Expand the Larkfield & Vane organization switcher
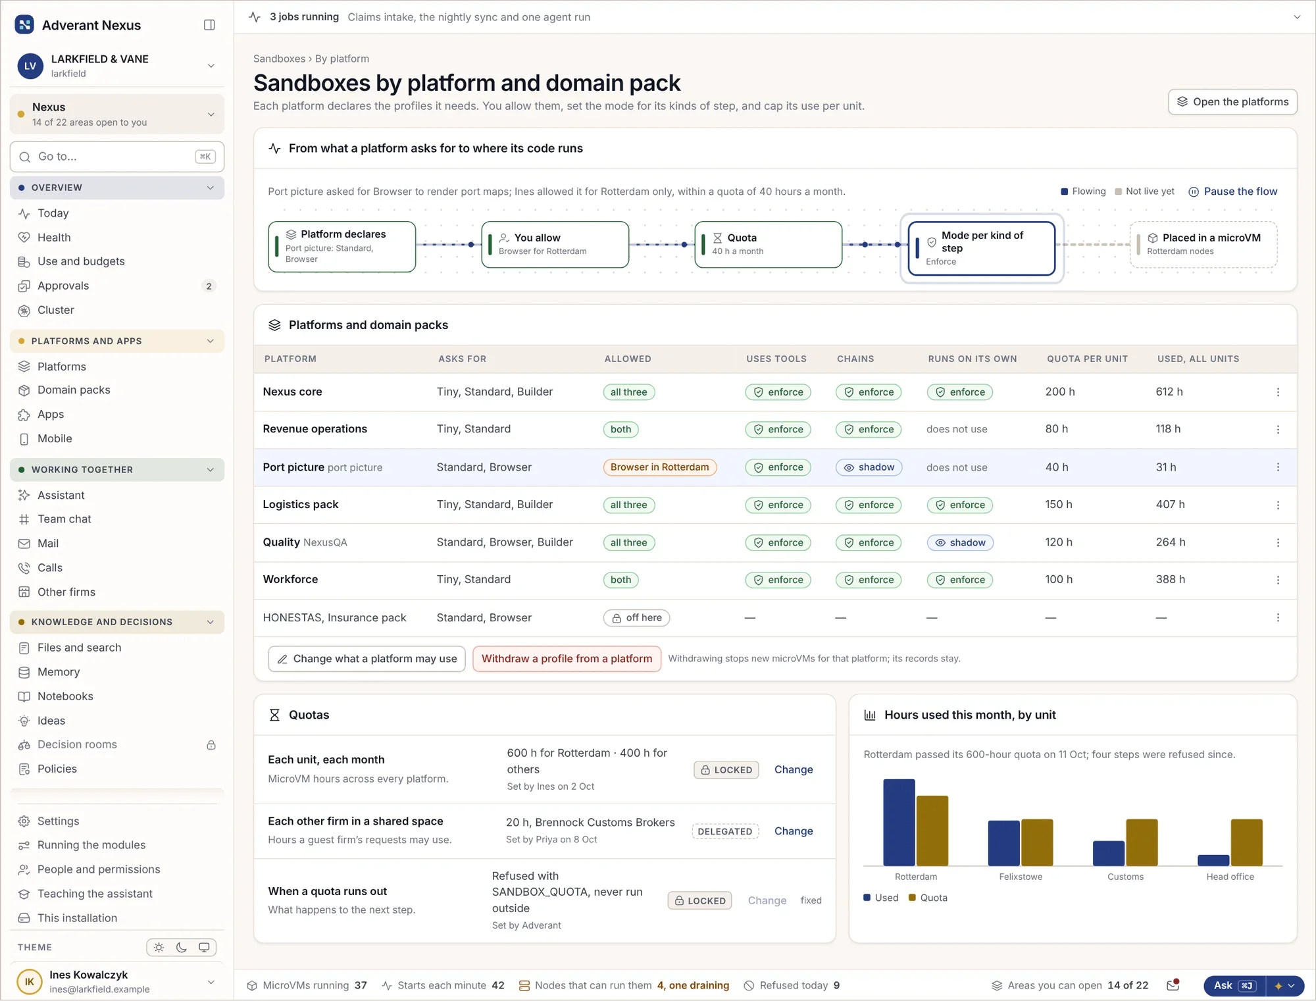Image resolution: width=1316 pixels, height=1001 pixels. point(117,66)
